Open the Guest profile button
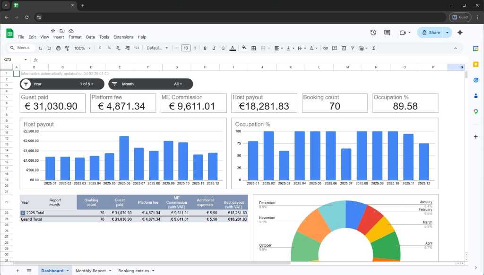 coord(460,17)
